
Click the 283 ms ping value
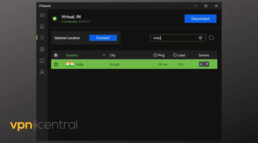(x=163, y=64)
